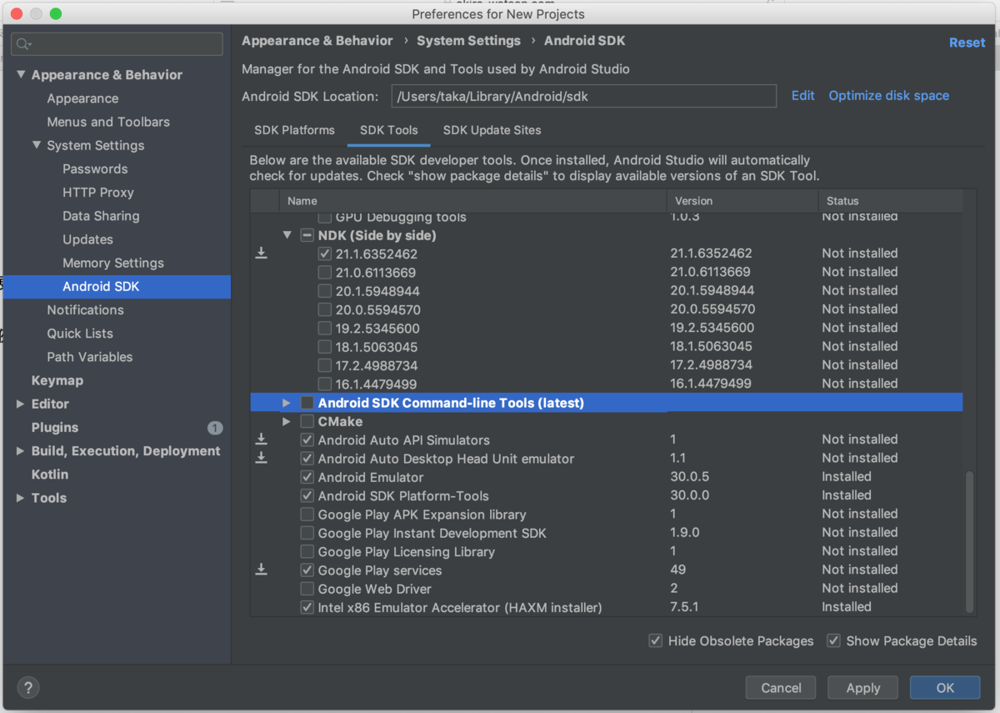This screenshot has height=713, width=1000.
Task: Expand Build, Execution, Deployment section
Action: pyautogui.click(x=21, y=451)
